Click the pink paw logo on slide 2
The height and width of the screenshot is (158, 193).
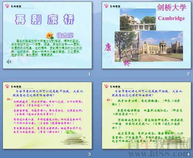tap(106, 6)
